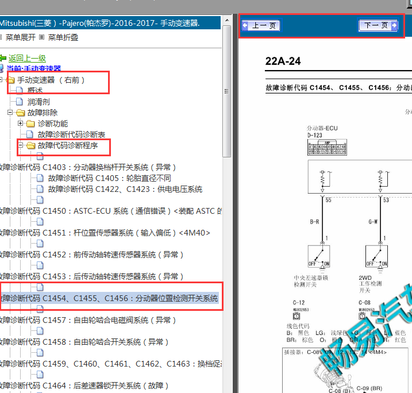Viewport: 412px width, 393px height.
Task: Click folder icon of 故障排除
Action: point(20,113)
